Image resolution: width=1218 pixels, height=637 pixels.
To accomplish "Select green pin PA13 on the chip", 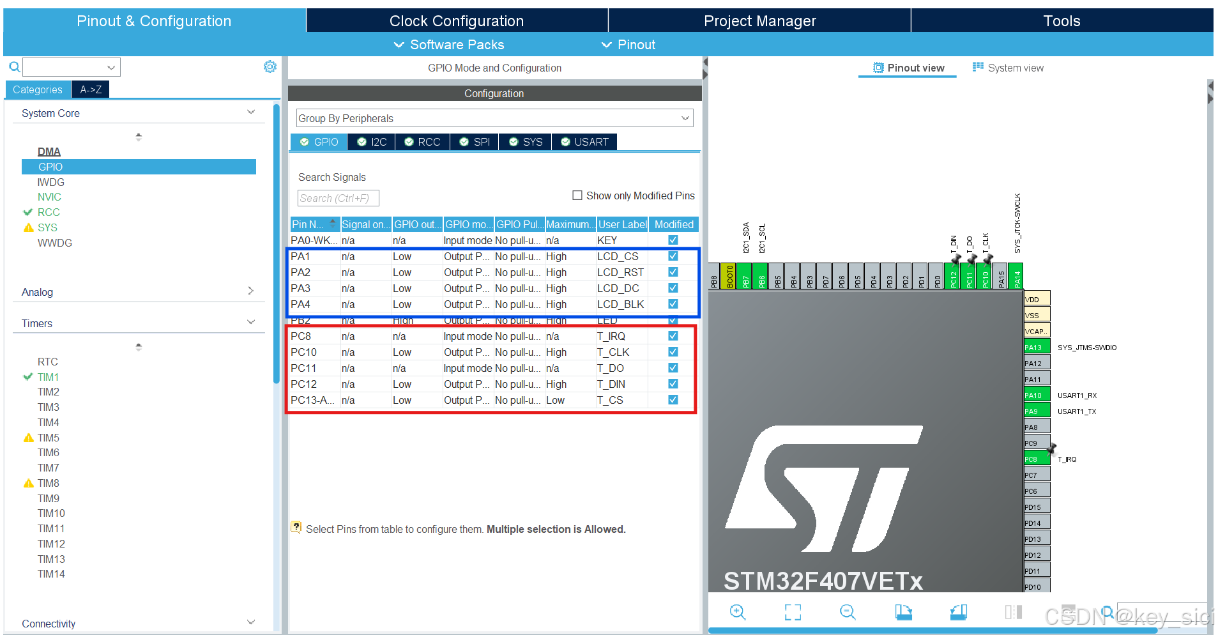I will [1037, 347].
